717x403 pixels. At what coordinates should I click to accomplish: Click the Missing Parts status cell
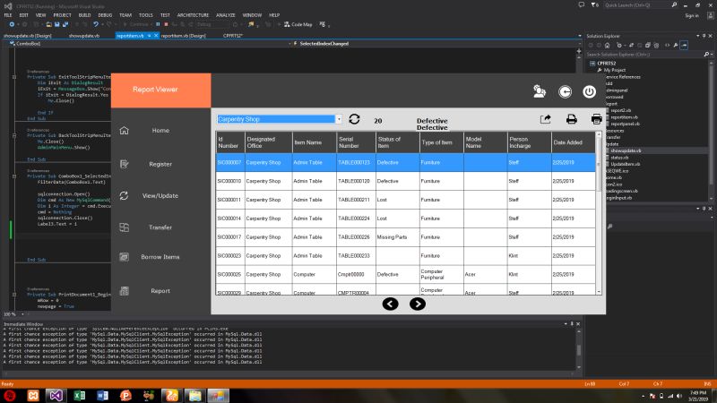point(397,237)
